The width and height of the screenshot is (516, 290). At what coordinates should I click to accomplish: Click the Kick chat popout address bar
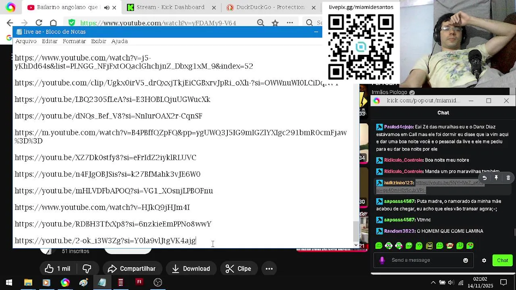423,101
